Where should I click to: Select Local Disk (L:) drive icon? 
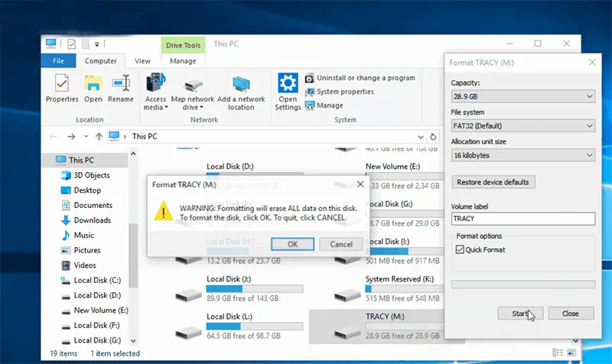point(188,333)
